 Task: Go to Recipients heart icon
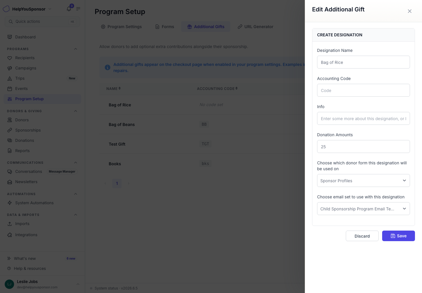10,58
